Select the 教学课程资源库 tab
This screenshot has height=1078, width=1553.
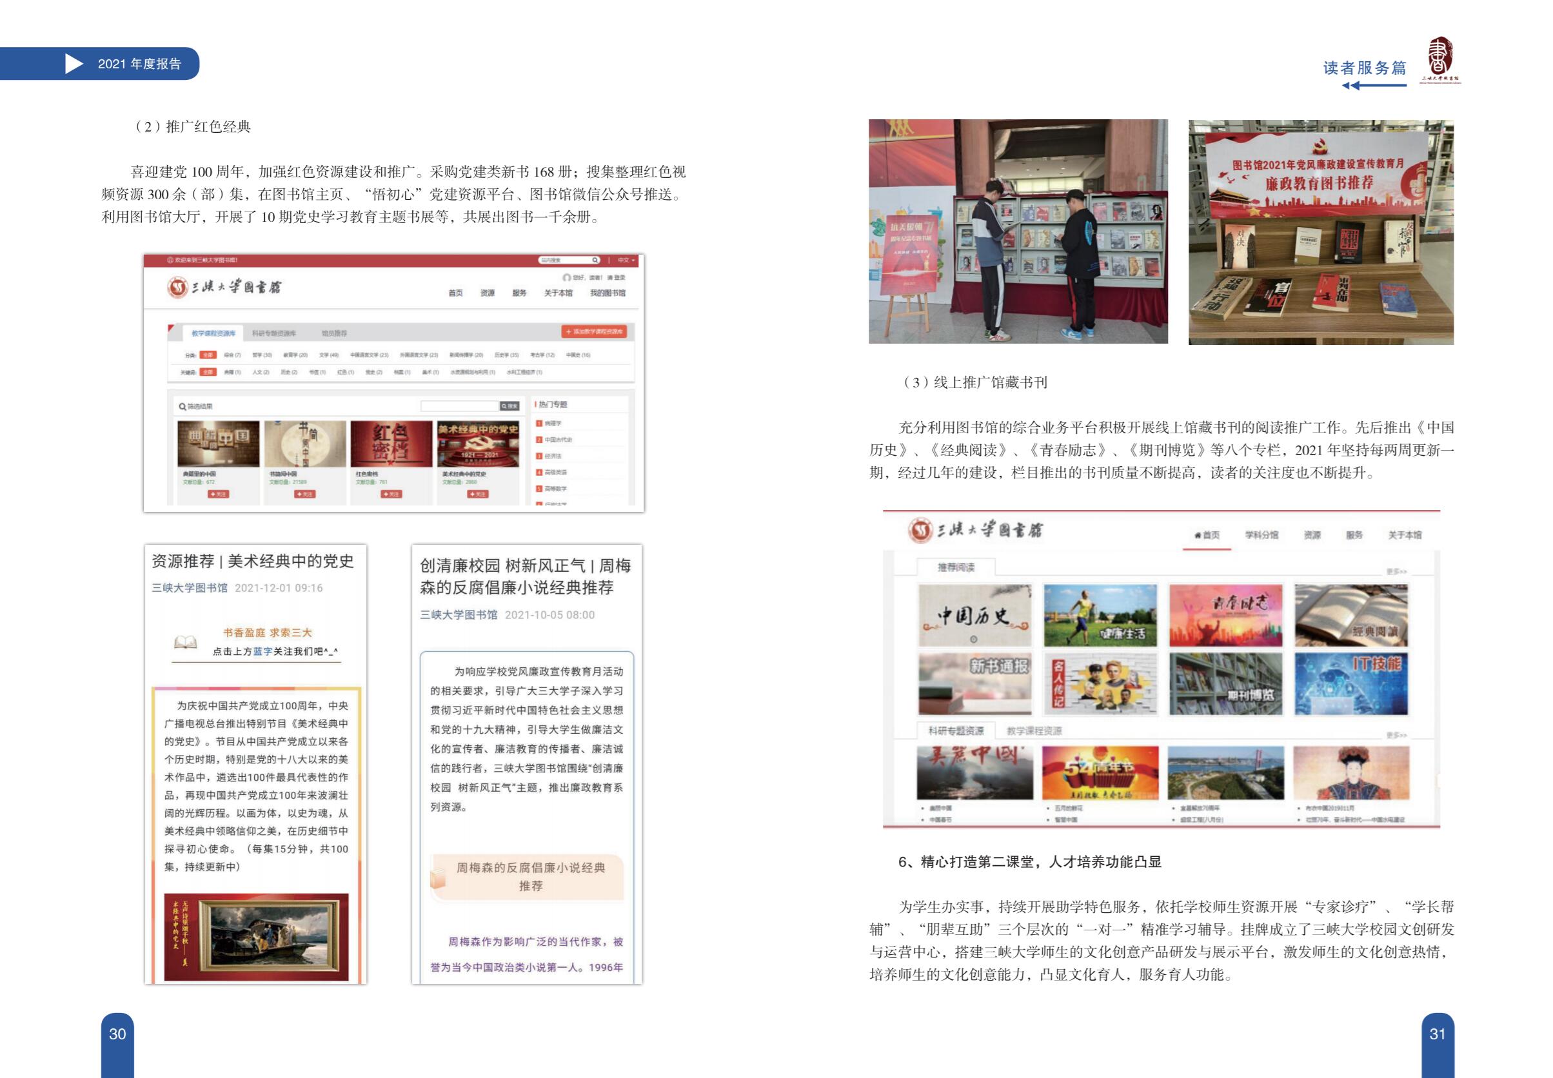coord(213,333)
